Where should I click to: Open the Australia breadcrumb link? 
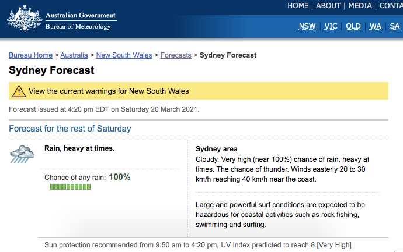(74, 55)
